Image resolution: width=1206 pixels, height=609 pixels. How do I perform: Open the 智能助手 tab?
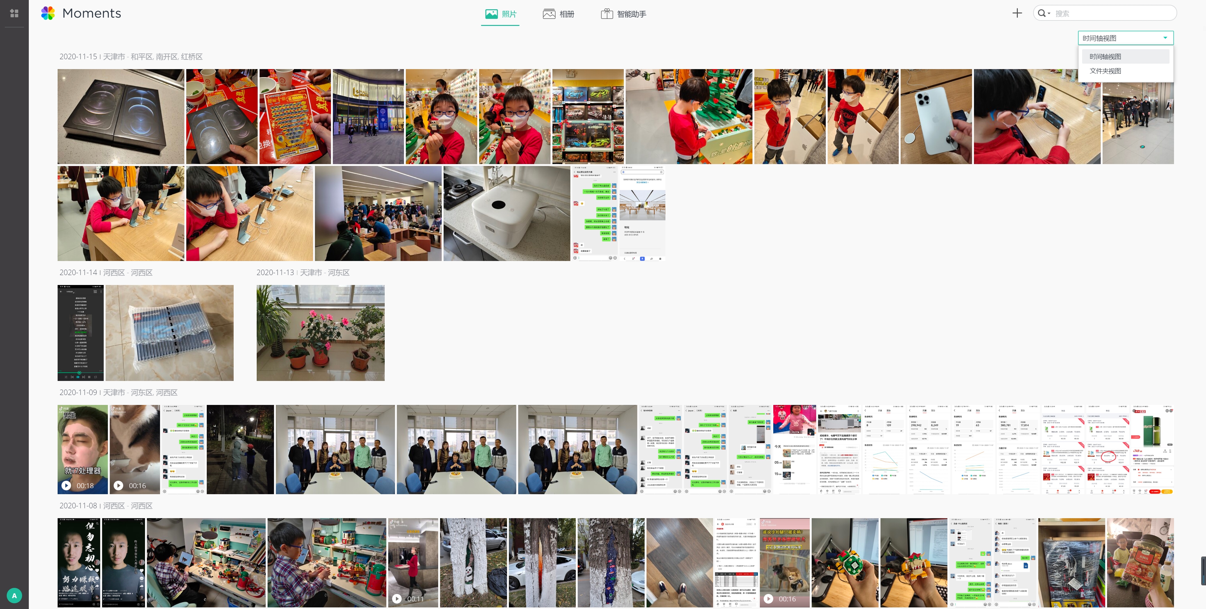(x=623, y=14)
